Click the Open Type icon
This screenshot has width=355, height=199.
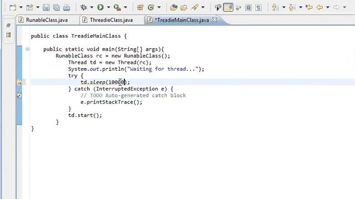tap(174, 7)
